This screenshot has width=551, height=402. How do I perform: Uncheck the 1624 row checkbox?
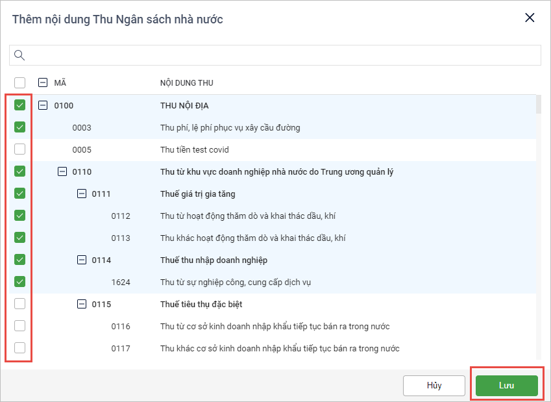[19, 282]
